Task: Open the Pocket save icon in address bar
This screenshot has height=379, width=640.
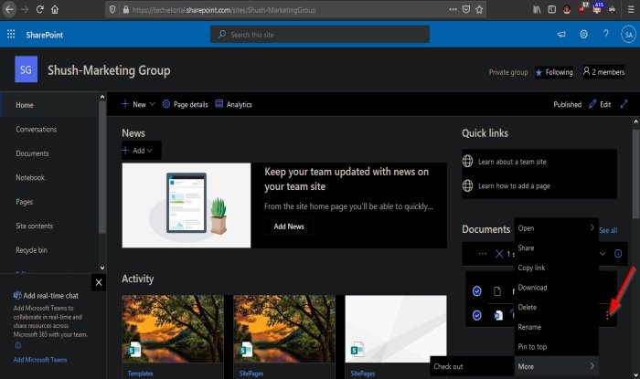Action: coord(465,9)
